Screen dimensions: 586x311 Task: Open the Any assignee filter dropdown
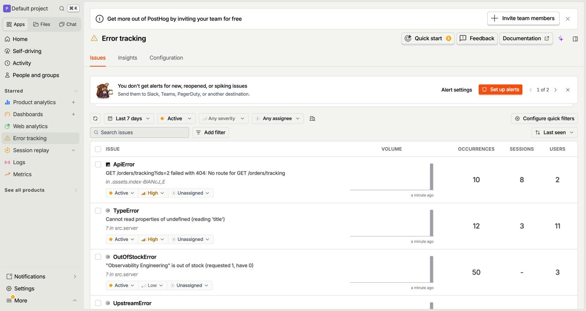277,119
